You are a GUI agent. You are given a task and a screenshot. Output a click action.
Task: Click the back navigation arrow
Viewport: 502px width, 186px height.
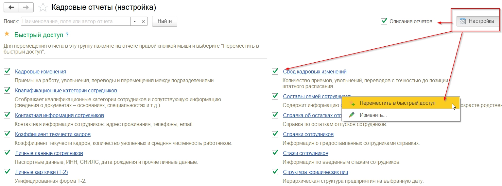(x=11, y=7)
